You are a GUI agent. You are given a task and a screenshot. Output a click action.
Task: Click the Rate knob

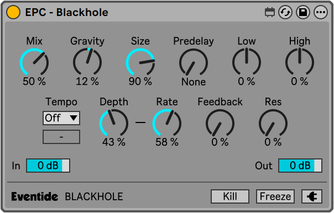(x=167, y=123)
